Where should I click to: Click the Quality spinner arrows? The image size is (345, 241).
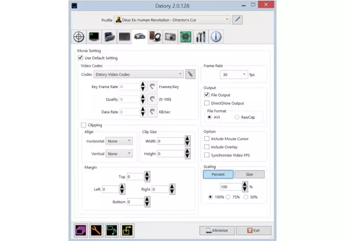pos(143,99)
